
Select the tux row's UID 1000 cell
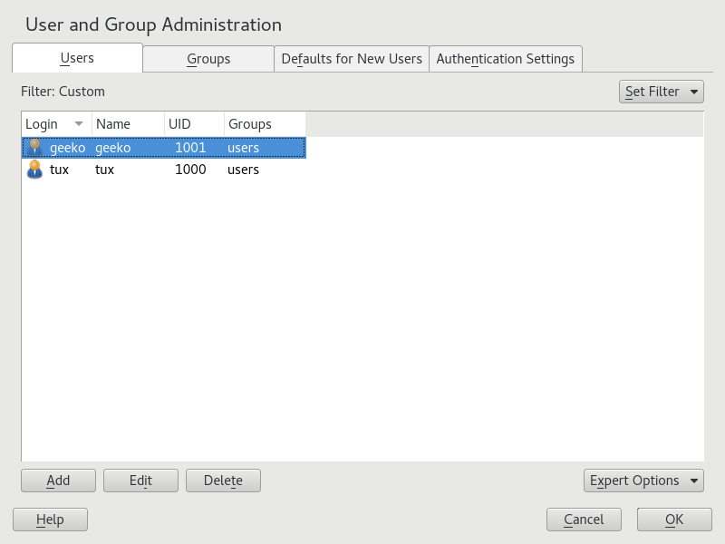point(190,170)
